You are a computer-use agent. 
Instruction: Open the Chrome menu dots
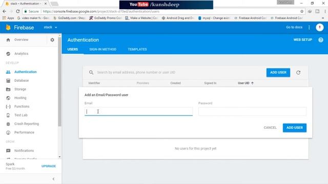(x=325, y=11)
